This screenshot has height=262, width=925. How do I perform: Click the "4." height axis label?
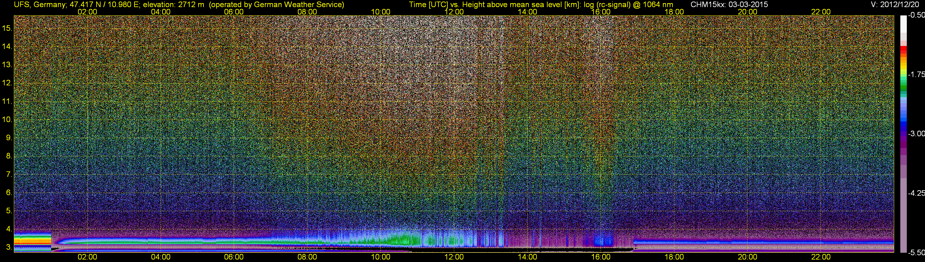9,229
